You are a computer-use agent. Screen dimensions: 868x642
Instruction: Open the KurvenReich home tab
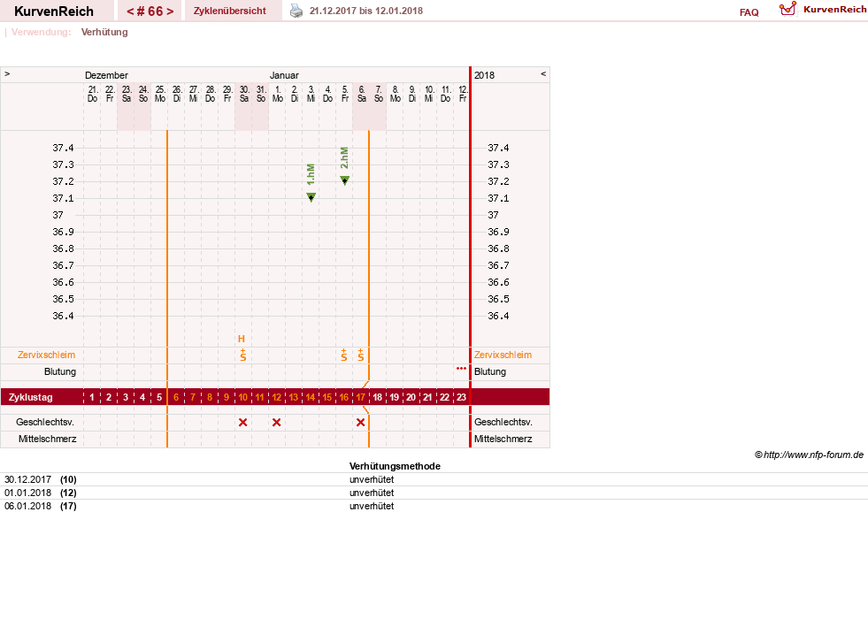click(x=54, y=11)
